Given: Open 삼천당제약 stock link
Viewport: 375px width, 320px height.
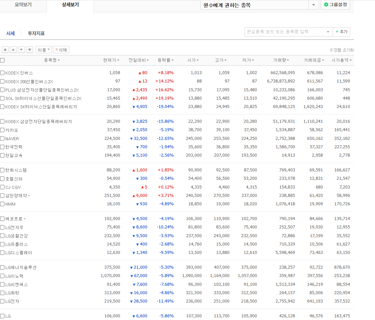Looking at the screenshot, I should click(16, 196).
